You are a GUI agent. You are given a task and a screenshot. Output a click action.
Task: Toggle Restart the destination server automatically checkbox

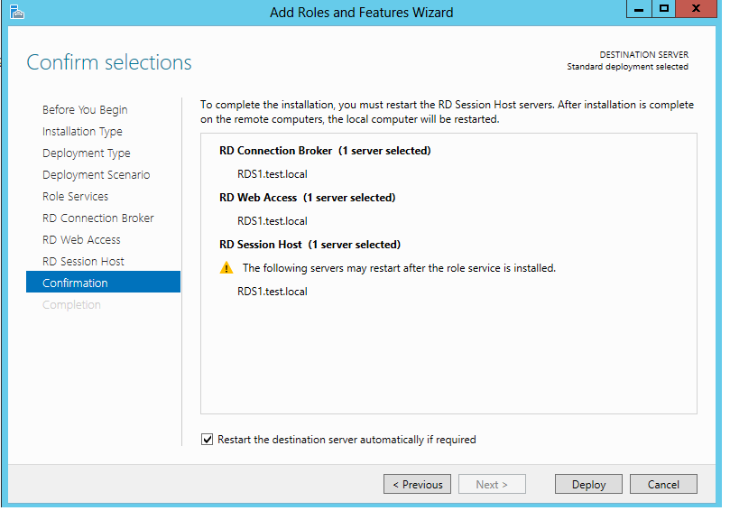[208, 440]
